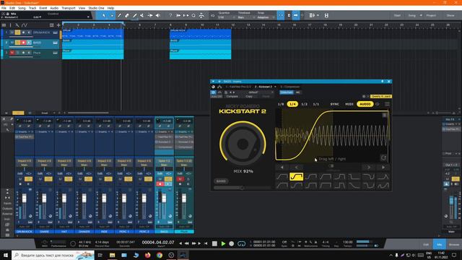Select the first envelope curve preset
The image size is (462, 260).
click(x=282, y=176)
